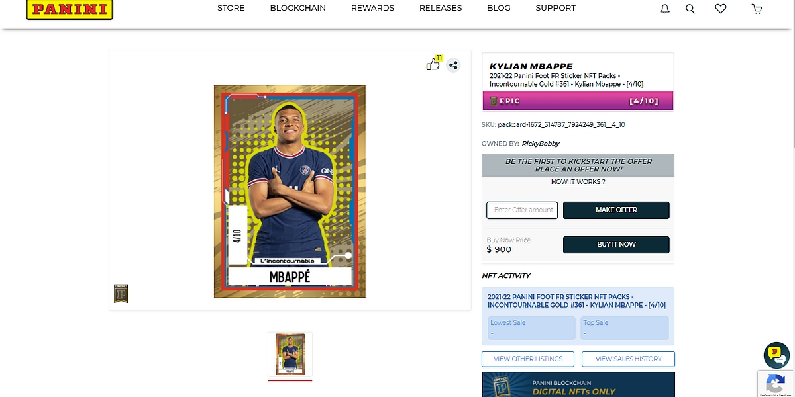Open the STORE menu

[231, 8]
